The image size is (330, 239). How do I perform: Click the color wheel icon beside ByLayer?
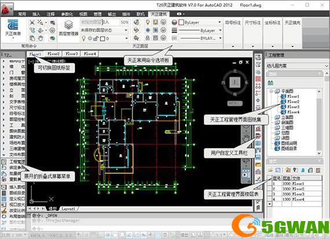[174, 23]
